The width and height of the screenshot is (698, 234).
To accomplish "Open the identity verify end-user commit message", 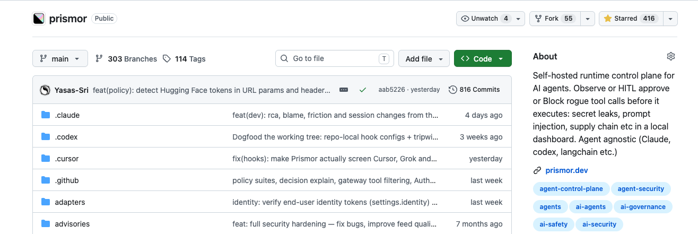I will (335, 202).
